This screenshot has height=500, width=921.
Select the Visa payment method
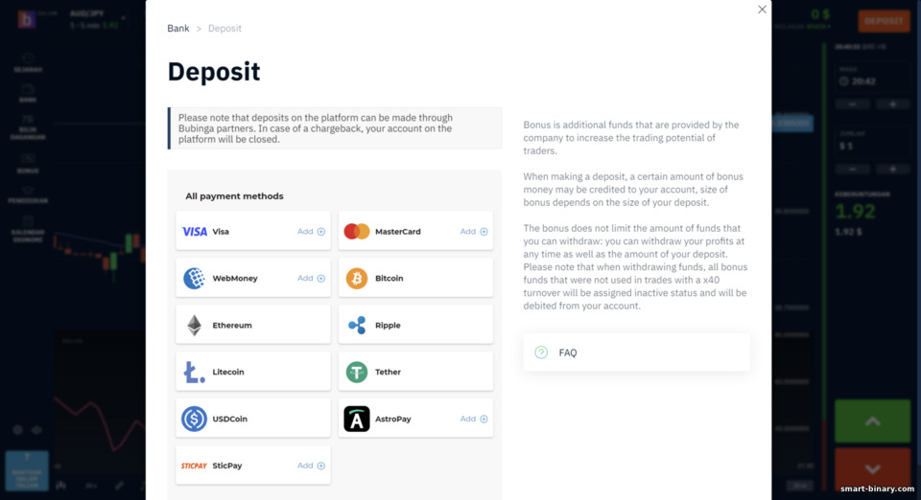[252, 231]
